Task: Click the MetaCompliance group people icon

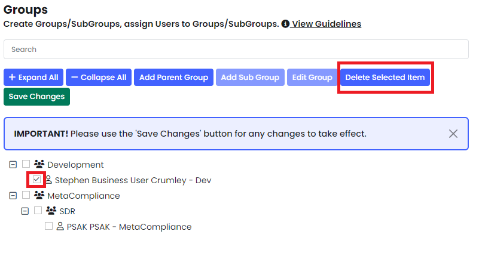Action: [x=39, y=195]
